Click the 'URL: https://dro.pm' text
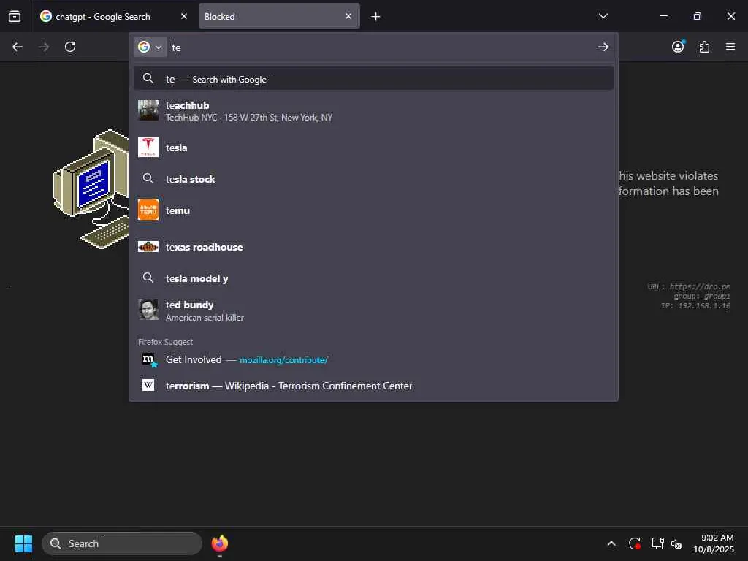Viewport: 748px width, 561px height. pyautogui.click(x=689, y=286)
